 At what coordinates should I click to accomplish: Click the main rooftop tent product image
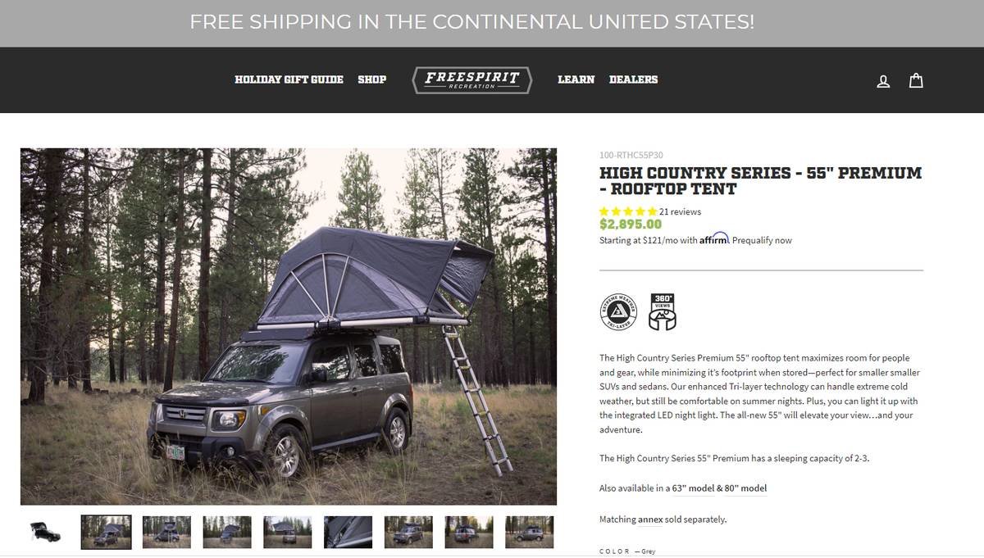[289, 326]
